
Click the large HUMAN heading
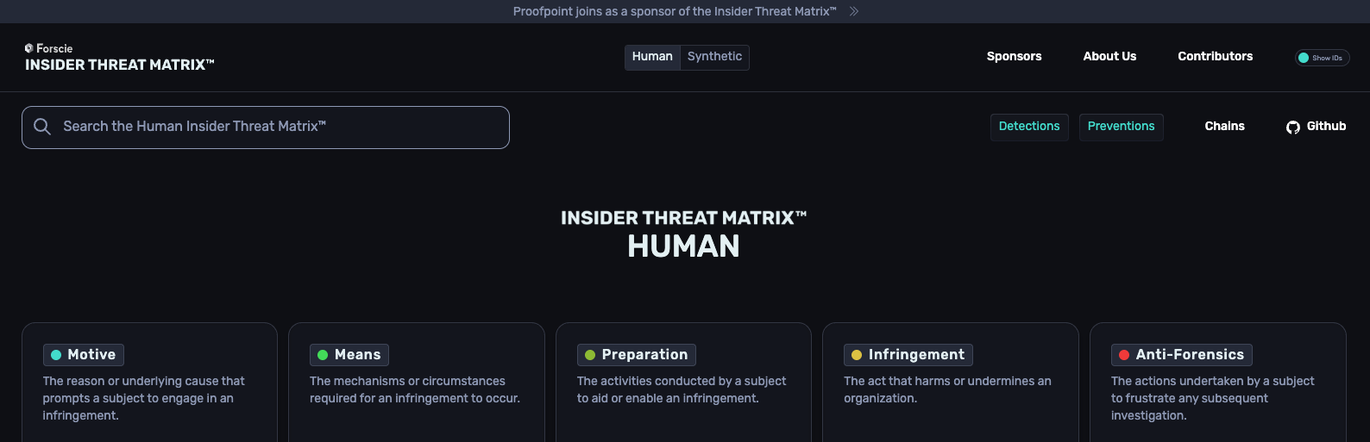click(684, 246)
